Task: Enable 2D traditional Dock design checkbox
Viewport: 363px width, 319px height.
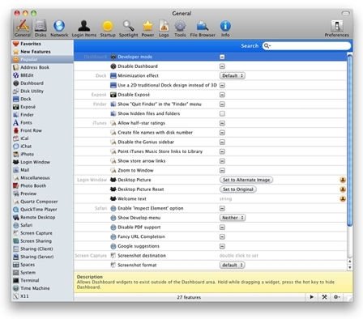Action: pos(222,85)
